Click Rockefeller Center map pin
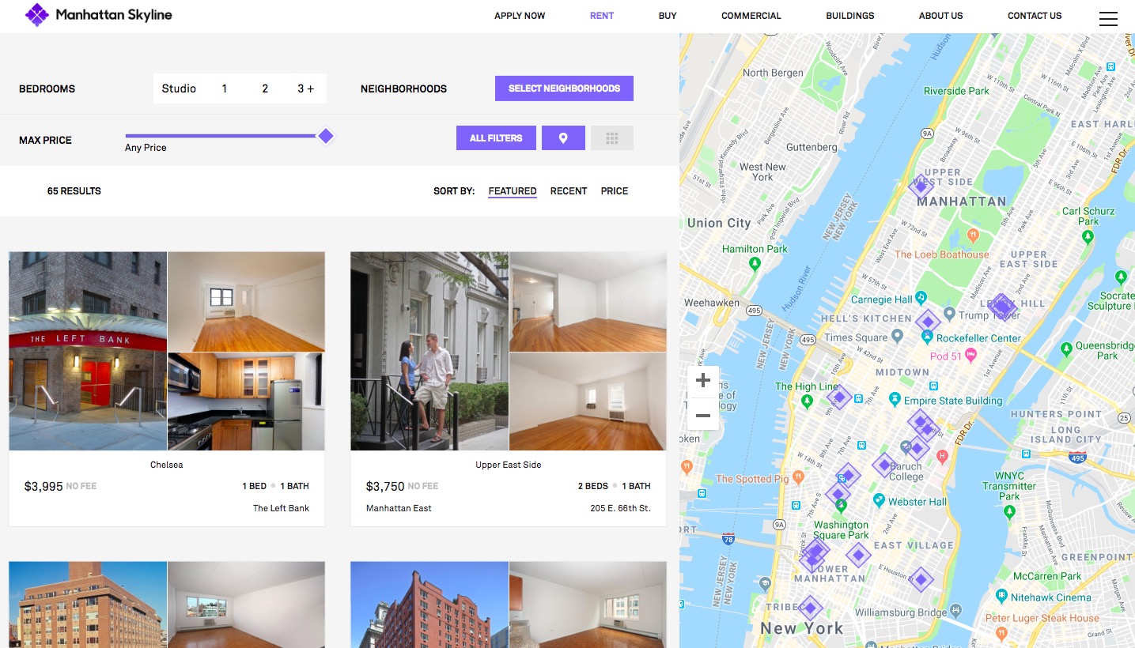Screen dimensions: 1135x648 point(927,337)
